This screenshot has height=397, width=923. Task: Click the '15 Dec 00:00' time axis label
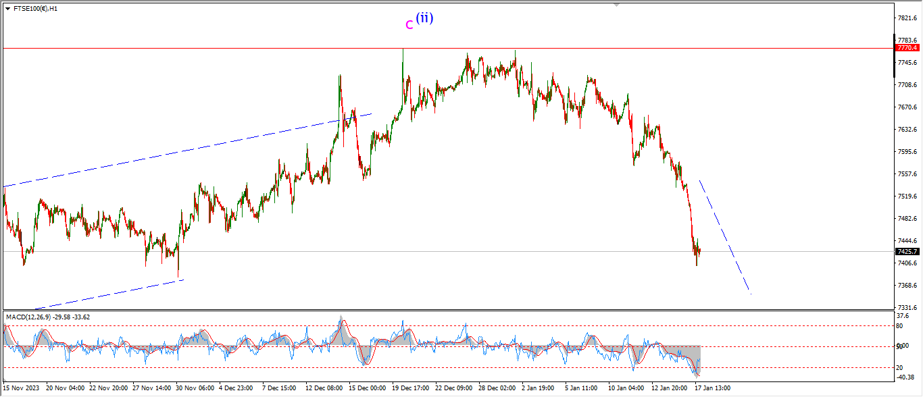[x=366, y=388]
